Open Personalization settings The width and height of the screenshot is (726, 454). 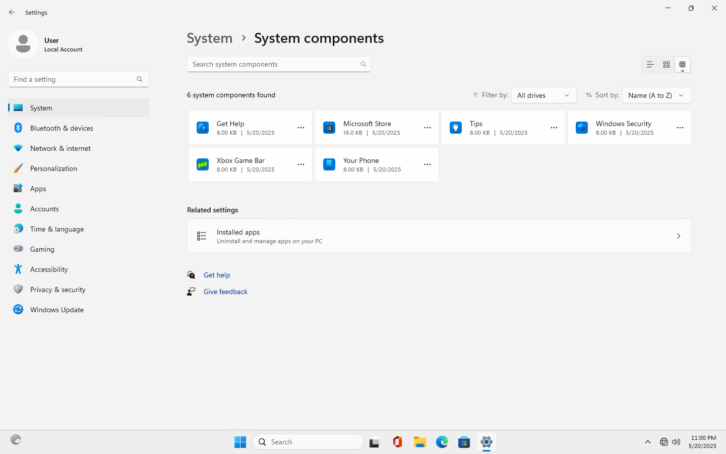point(79,168)
